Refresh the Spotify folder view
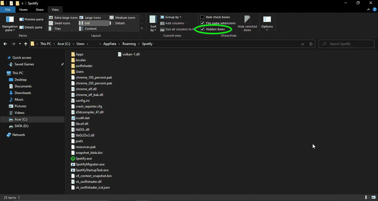The image size is (378, 201). click(x=311, y=44)
